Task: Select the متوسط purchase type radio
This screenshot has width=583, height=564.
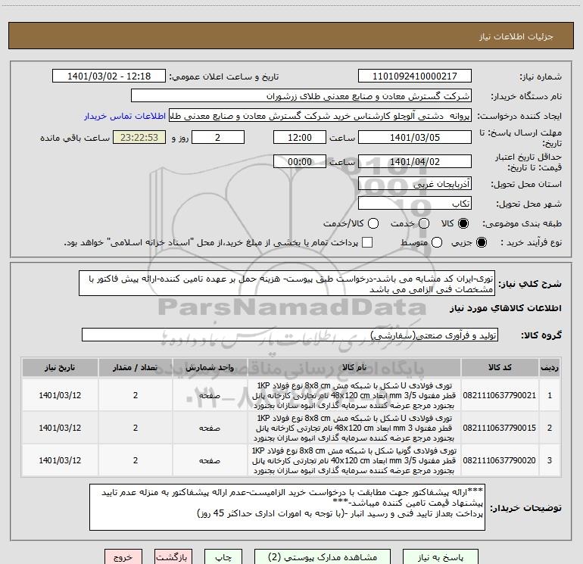Action: click(437, 242)
